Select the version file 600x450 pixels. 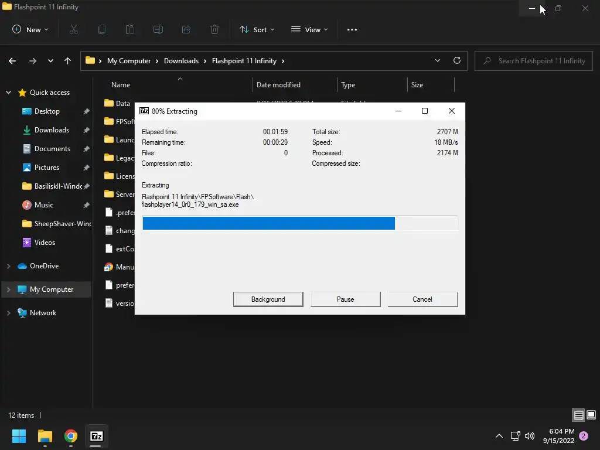coord(120,304)
